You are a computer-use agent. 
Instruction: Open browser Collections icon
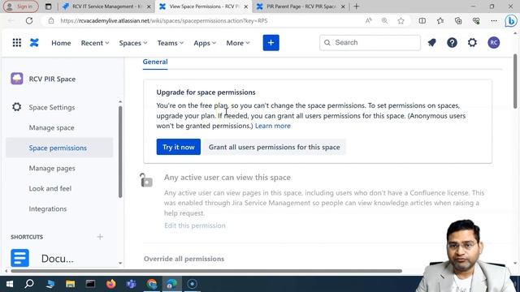pos(458,20)
